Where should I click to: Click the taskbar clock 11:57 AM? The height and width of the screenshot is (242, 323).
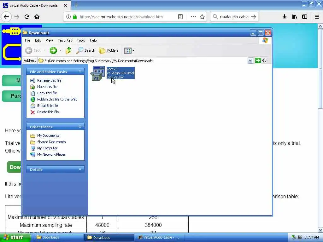311,238
